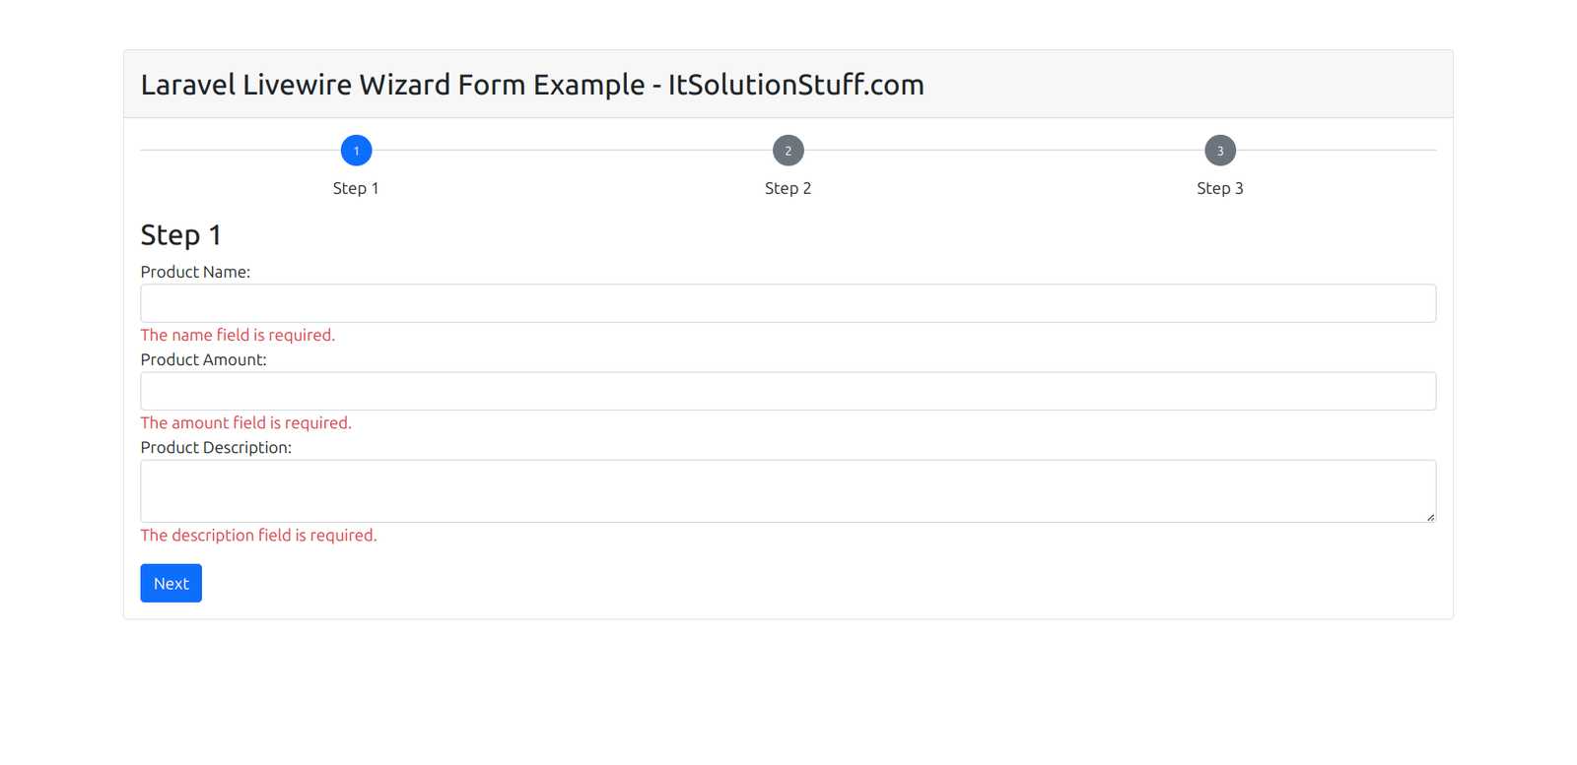Click the blue step 1 circle

tap(356, 151)
